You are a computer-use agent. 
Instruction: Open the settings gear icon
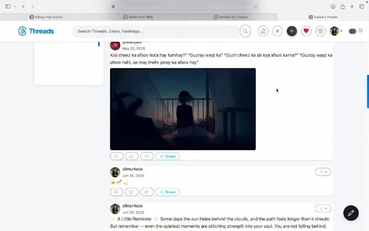point(320,31)
